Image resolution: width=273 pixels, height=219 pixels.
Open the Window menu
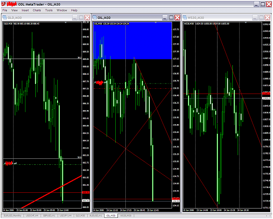tap(62, 10)
